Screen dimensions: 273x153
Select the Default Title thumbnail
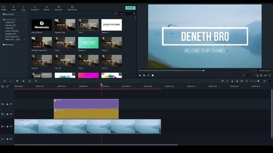[x=65, y=25]
